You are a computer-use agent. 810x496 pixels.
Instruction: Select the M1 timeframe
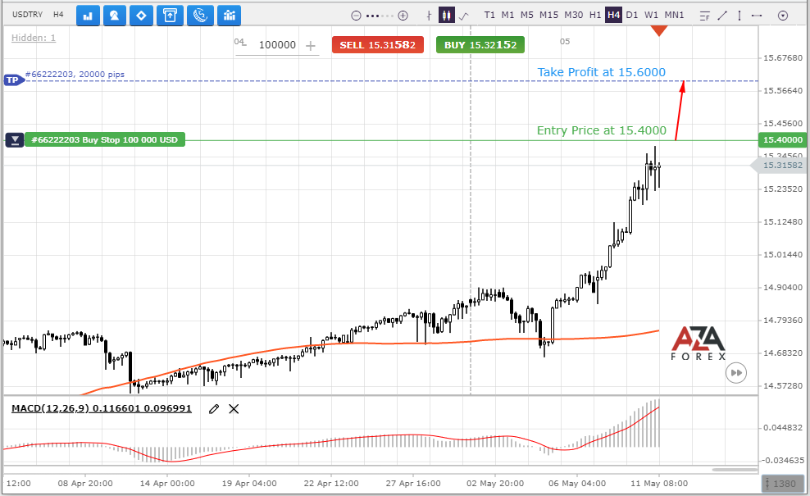click(x=507, y=15)
